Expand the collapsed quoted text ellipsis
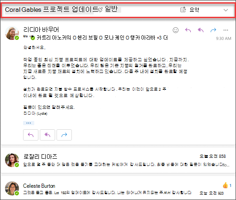 (28, 123)
